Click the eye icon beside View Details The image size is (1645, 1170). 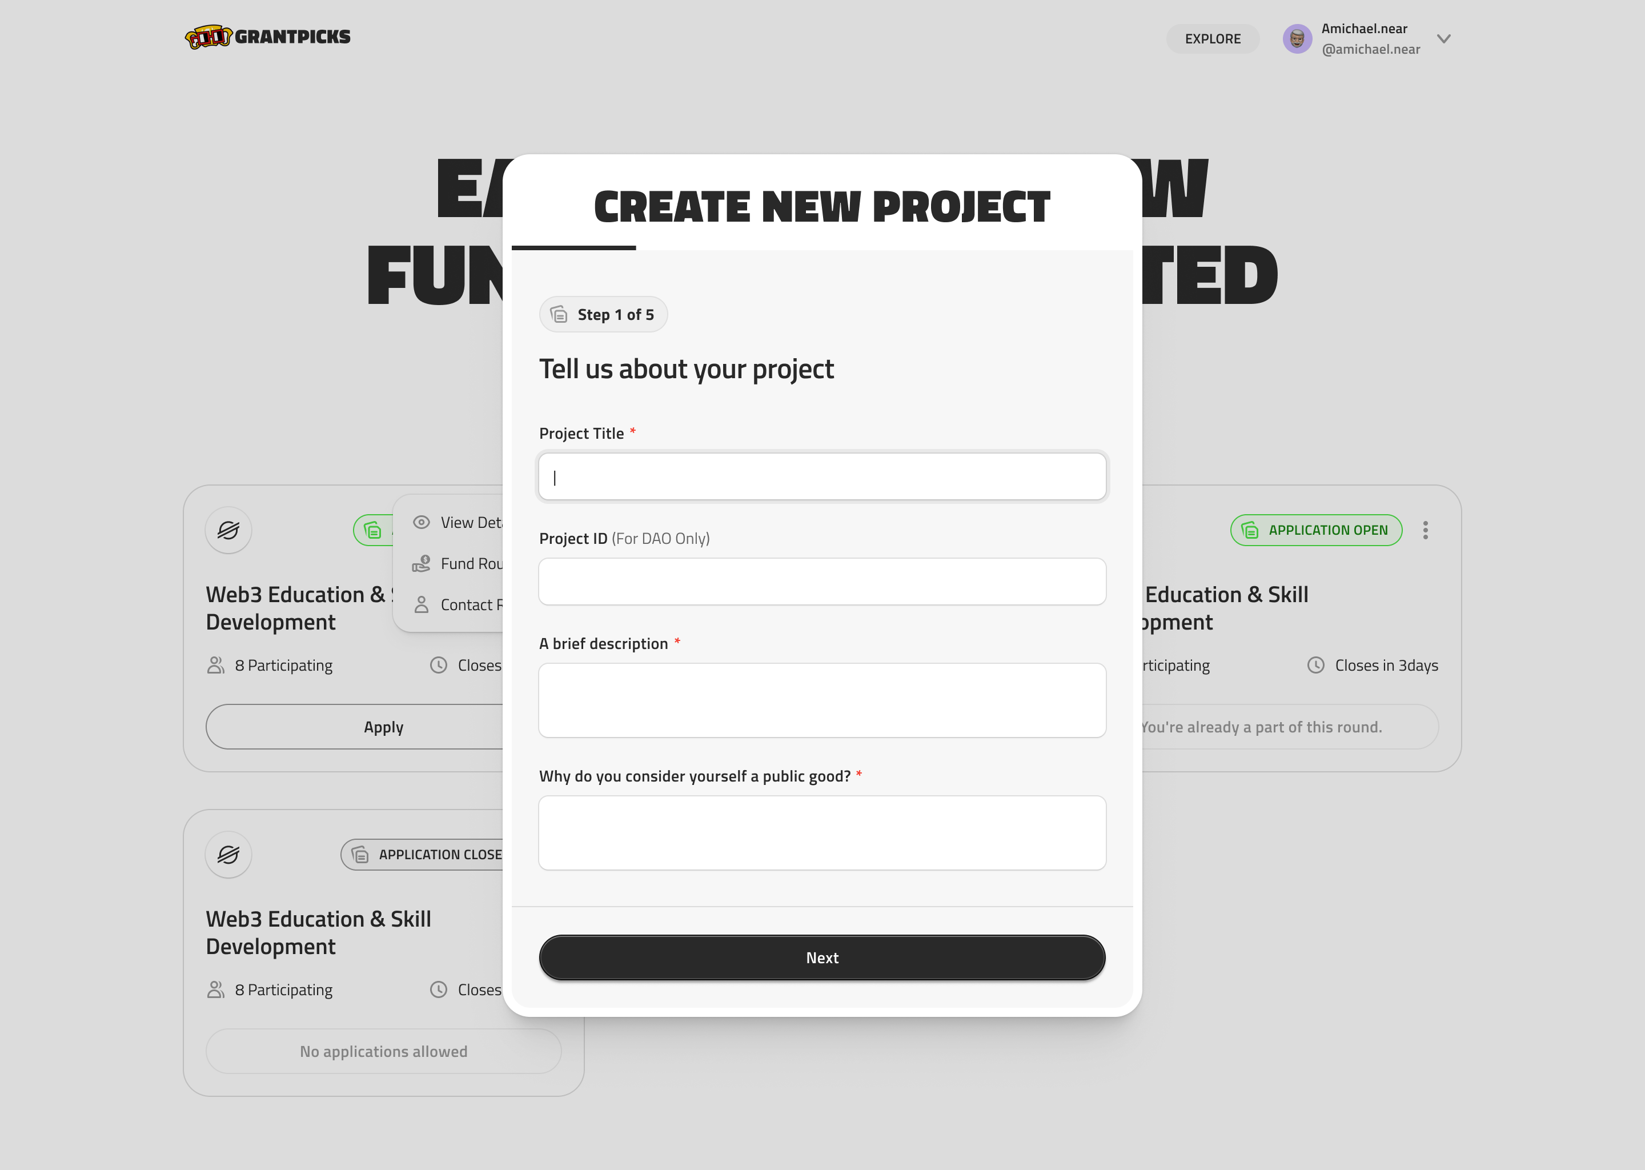[x=422, y=522]
